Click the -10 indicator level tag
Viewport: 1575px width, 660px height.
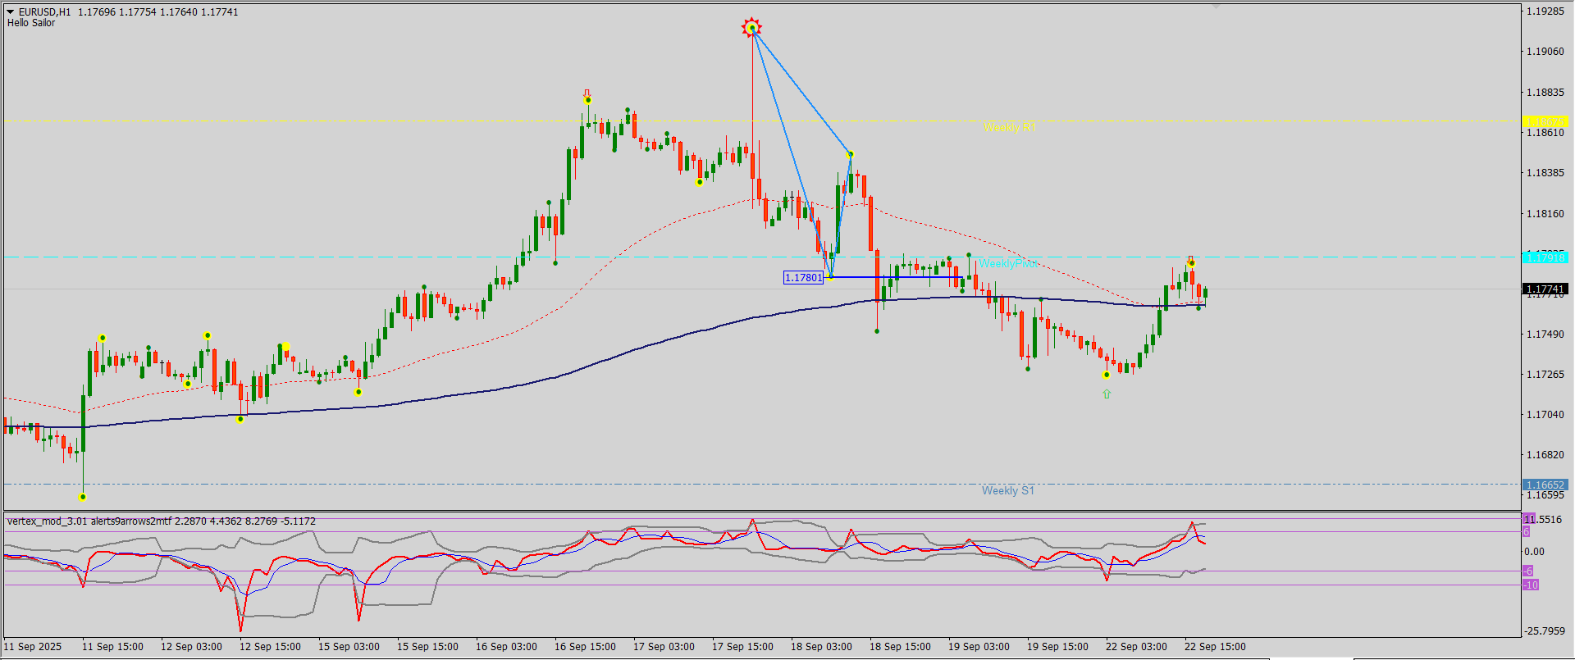coord(1531,585)
